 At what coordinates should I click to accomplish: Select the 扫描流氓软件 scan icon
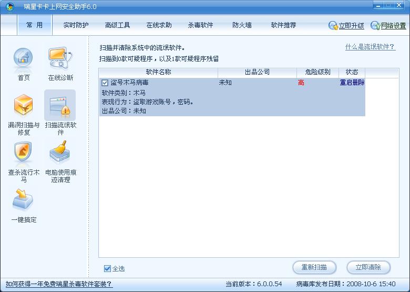60,105
